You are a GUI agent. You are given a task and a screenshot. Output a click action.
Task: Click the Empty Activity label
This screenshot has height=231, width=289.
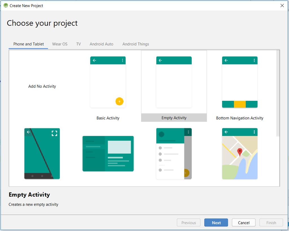tap(174, 118)
